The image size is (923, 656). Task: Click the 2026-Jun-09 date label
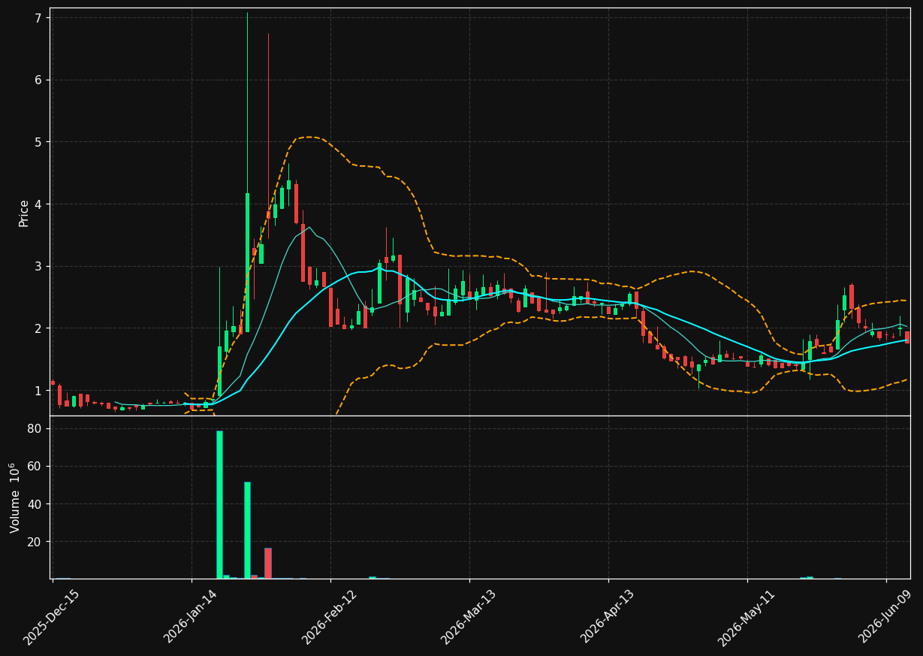coord(885,618)
